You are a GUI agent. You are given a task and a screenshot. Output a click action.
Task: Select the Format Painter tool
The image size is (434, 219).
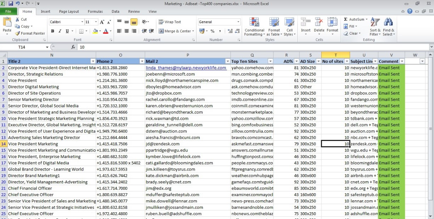pos(30,33)
